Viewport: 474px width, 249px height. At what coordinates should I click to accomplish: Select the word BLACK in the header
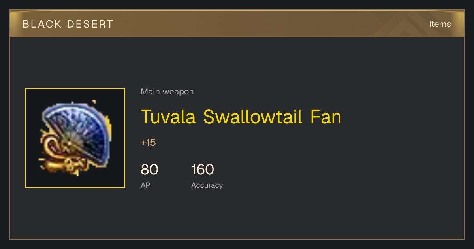point(42,24)
